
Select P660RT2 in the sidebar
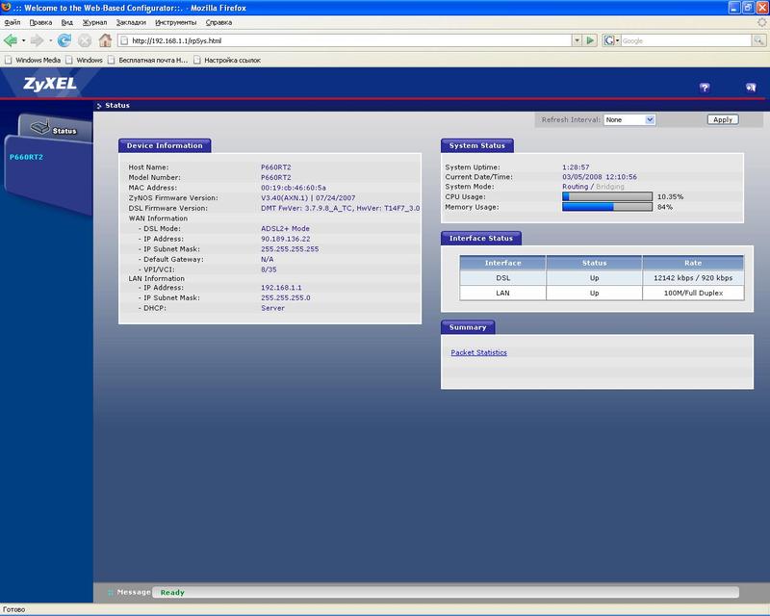click(x=26, y=157)
